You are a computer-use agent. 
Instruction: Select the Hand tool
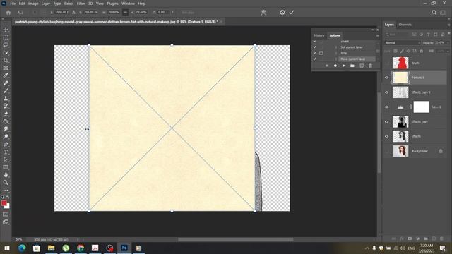[x=6, y=175]
